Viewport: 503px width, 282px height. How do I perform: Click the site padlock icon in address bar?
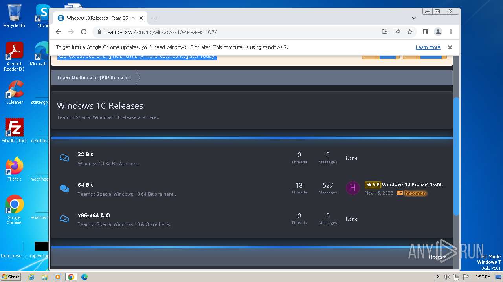[99, 32]
